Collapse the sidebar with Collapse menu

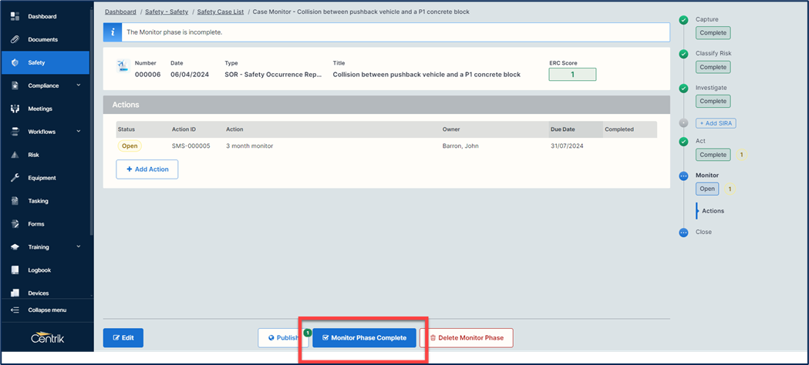47,310
